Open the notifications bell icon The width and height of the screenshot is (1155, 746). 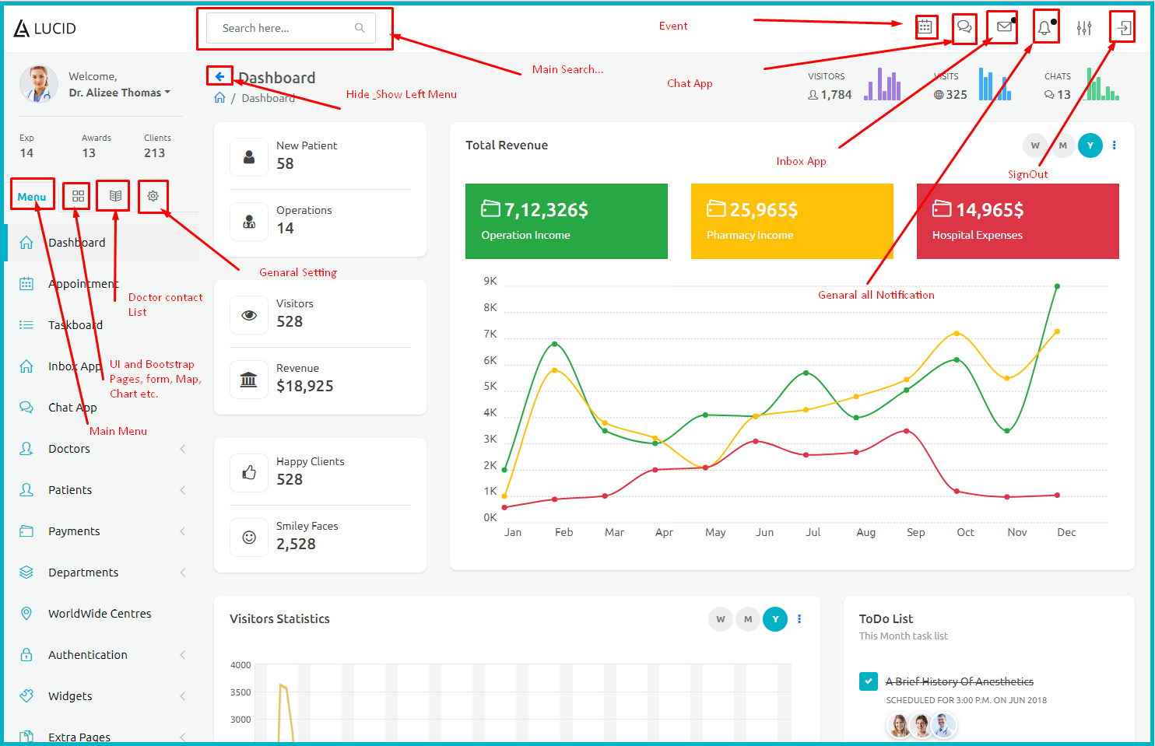(x=1044, y=29)
